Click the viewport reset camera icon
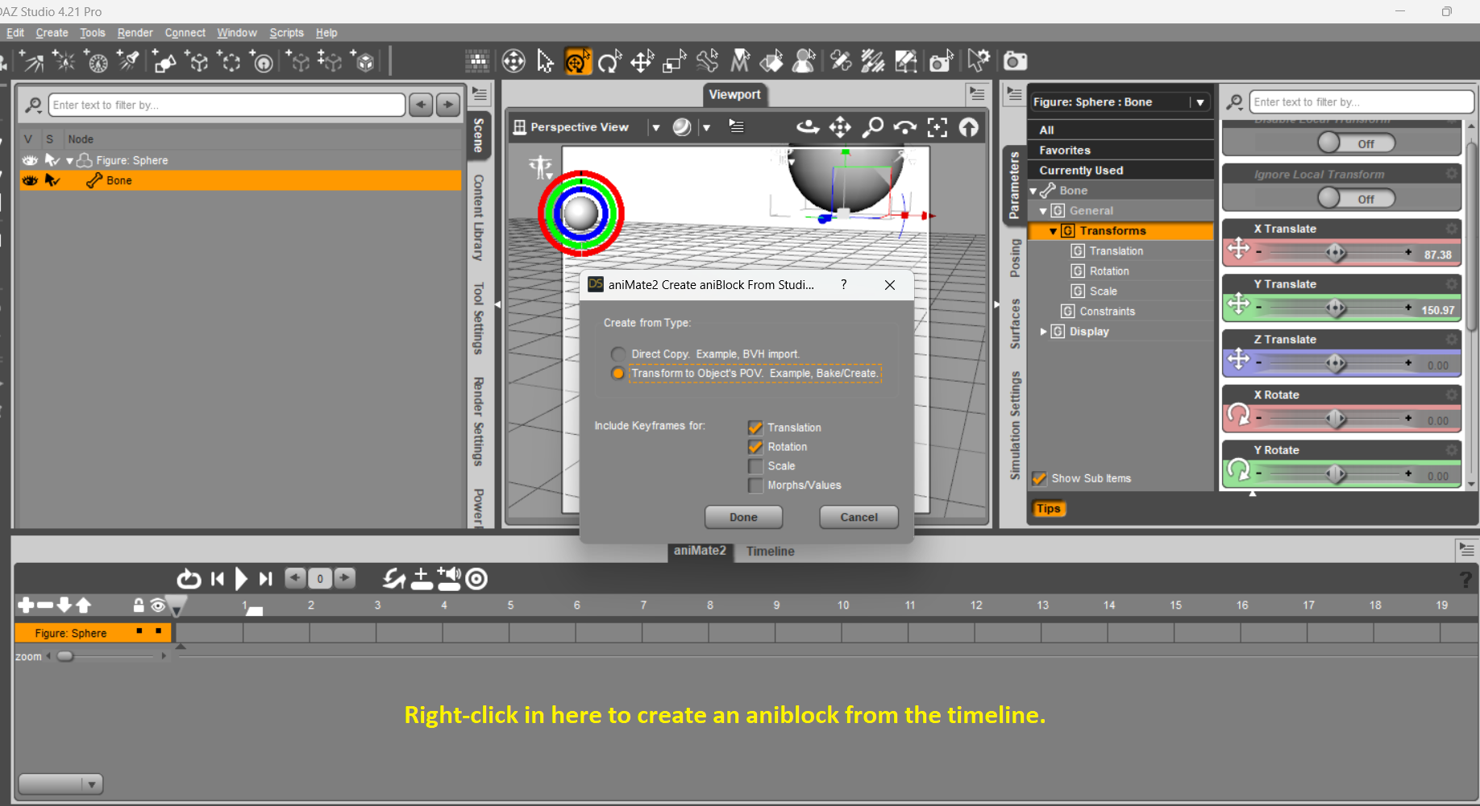1480x806 pixels. tap(969, 127)
